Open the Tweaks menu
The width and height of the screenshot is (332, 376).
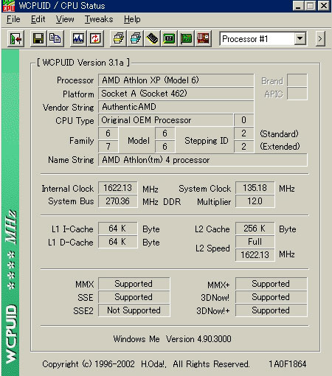click(x=99, y=19)
